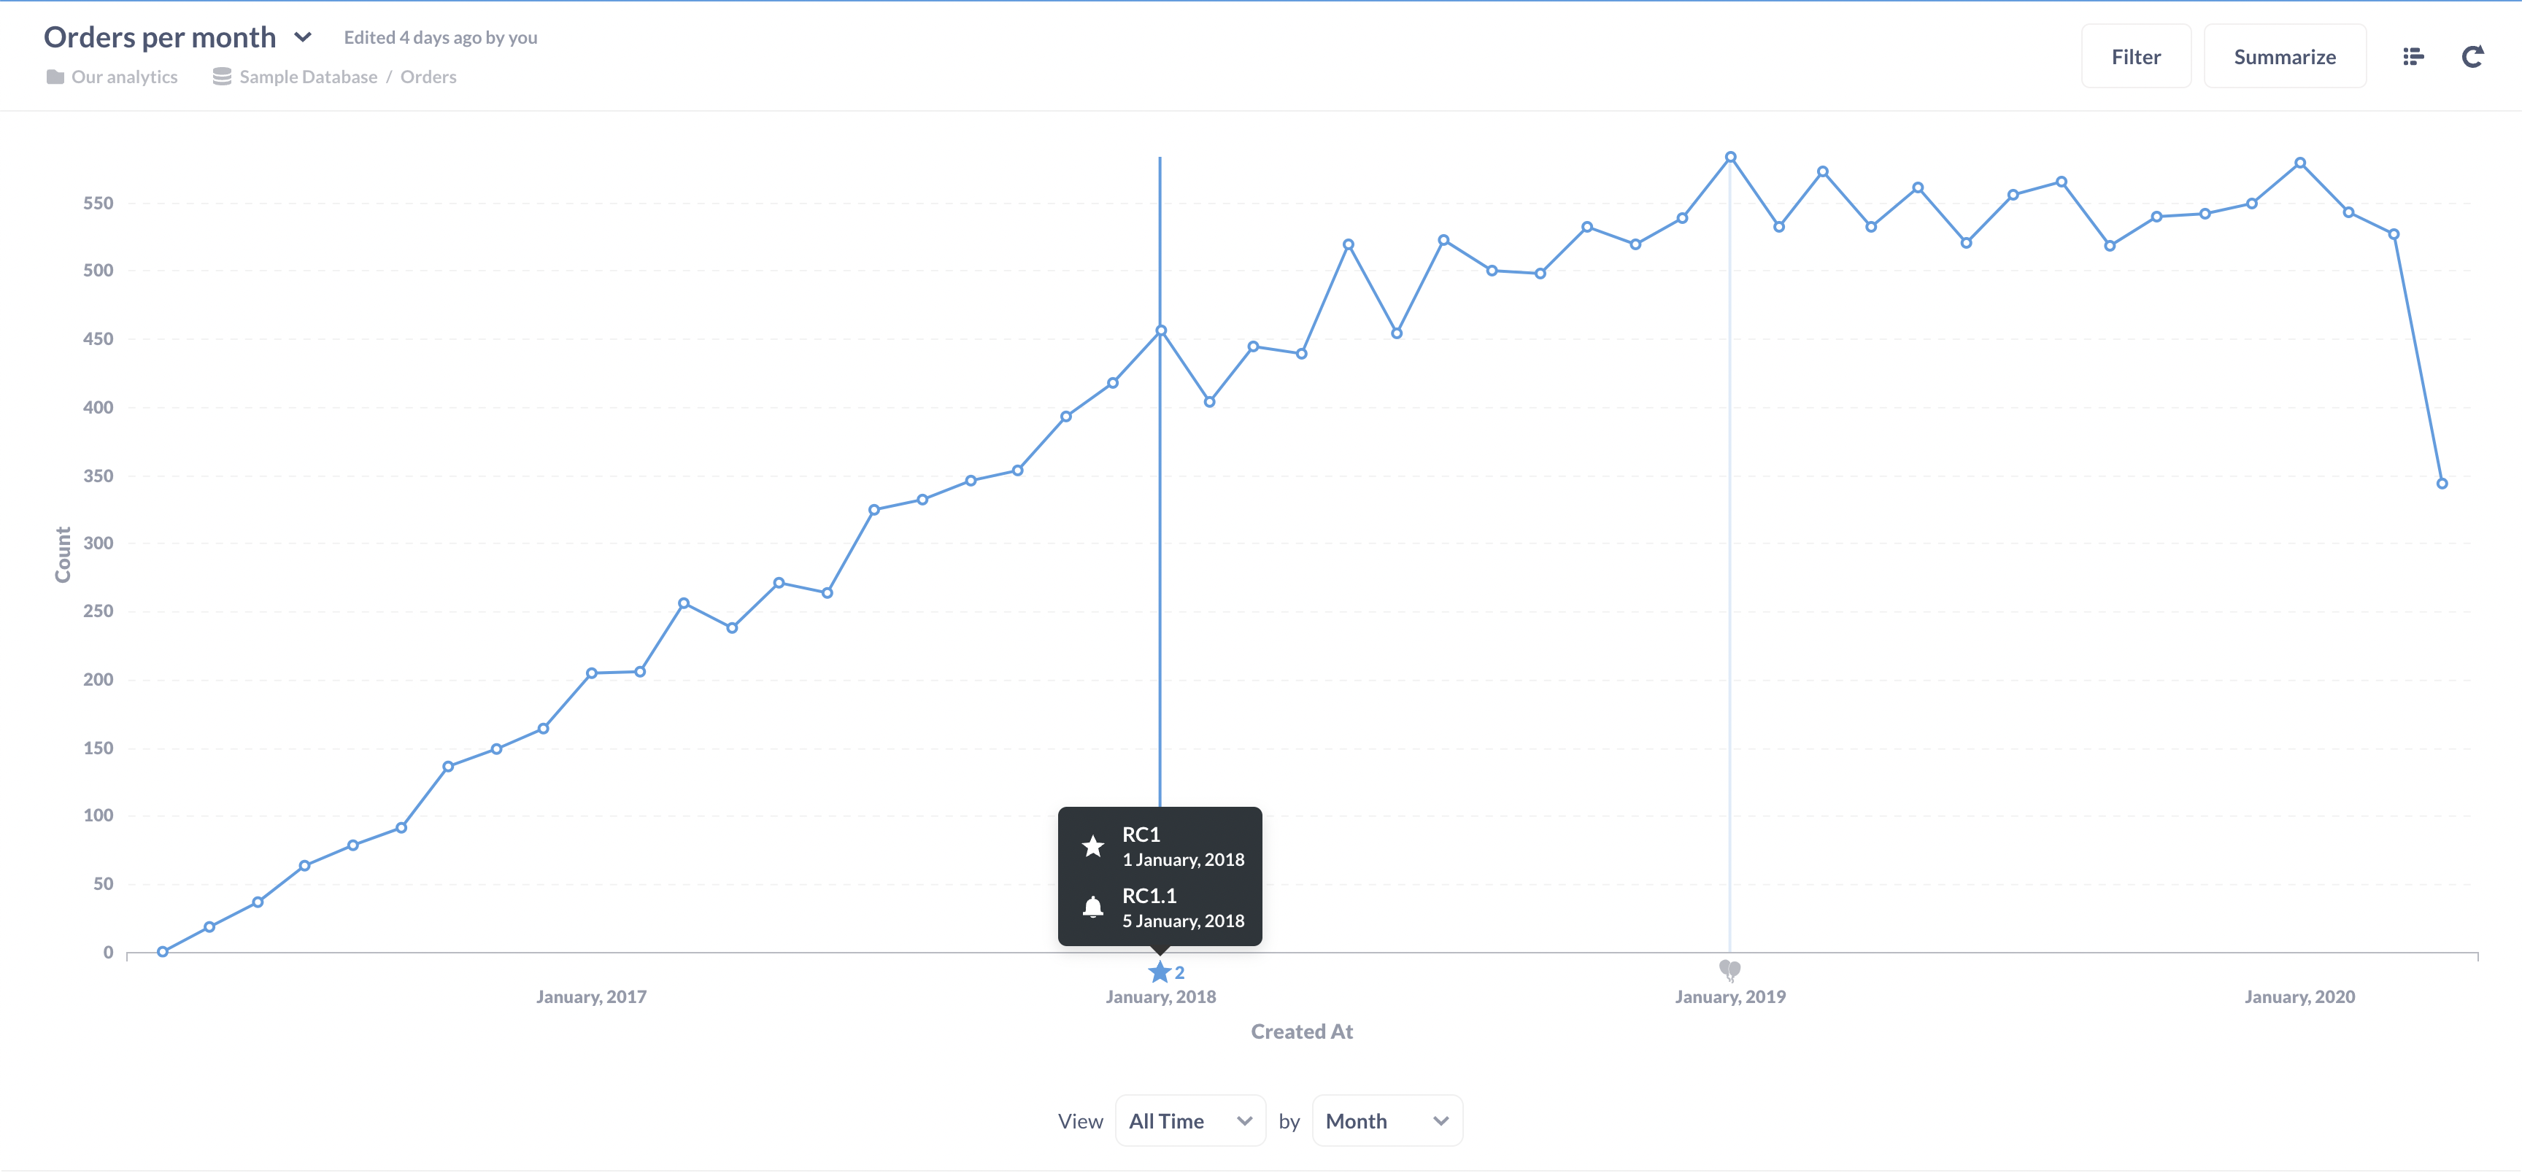This screenshot has width=2522, height=1173.
Task: Click Edited 4 days ago by you
Action: (439, 37)
